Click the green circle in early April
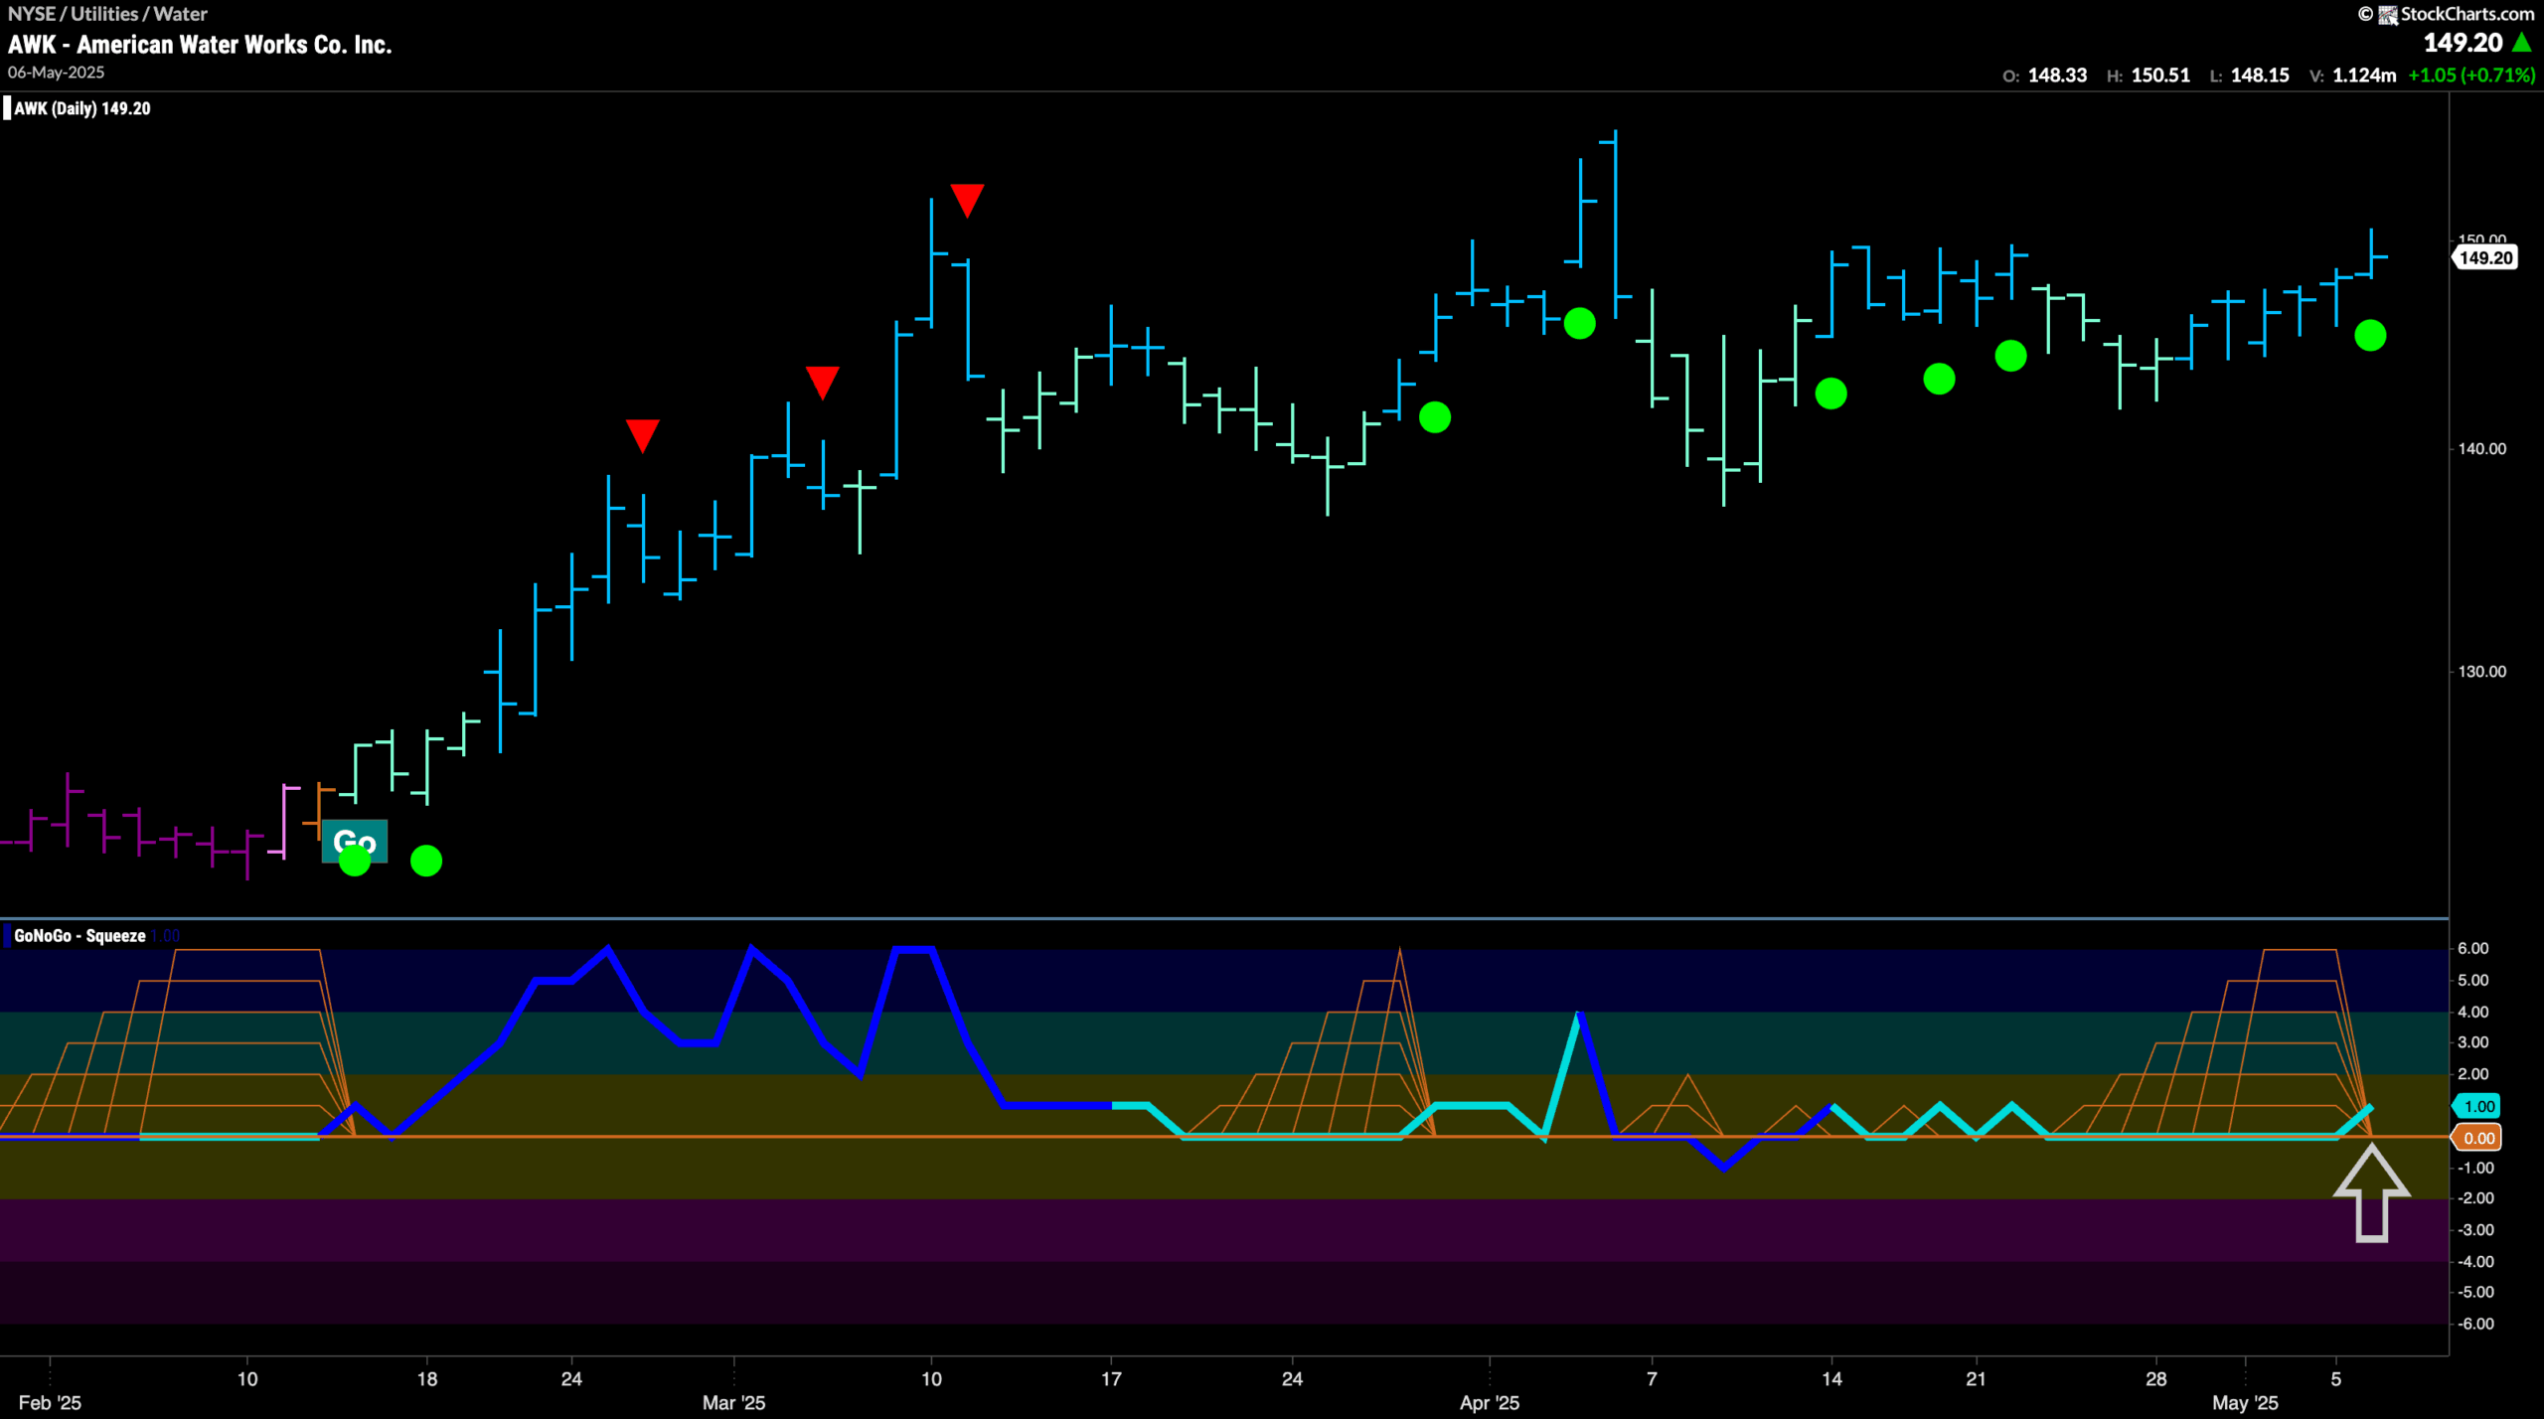This screenshot has height=1419, width=2544. [x=1579, y=324]
